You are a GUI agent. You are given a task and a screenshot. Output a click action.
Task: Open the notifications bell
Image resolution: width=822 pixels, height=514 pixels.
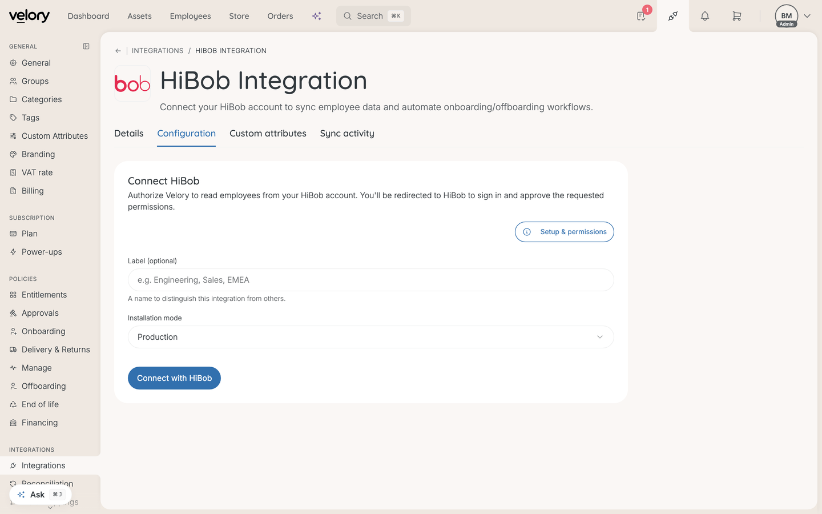pyautogui.click(x=705, y=16)
